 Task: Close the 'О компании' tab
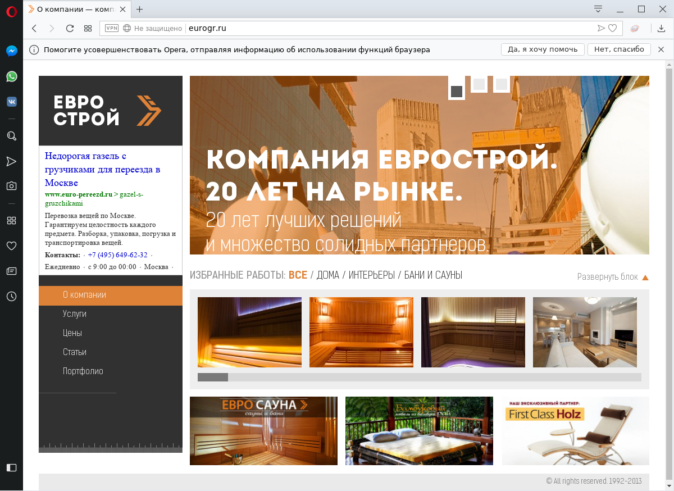pos(122,9)
